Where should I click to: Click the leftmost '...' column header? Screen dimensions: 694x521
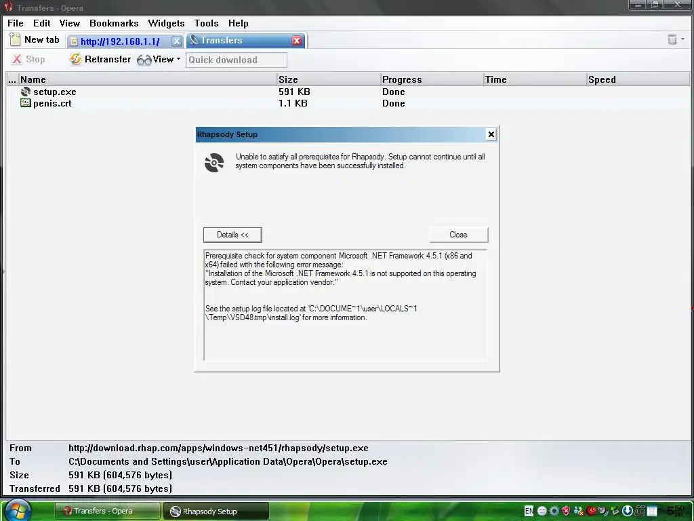click(12, 80)
